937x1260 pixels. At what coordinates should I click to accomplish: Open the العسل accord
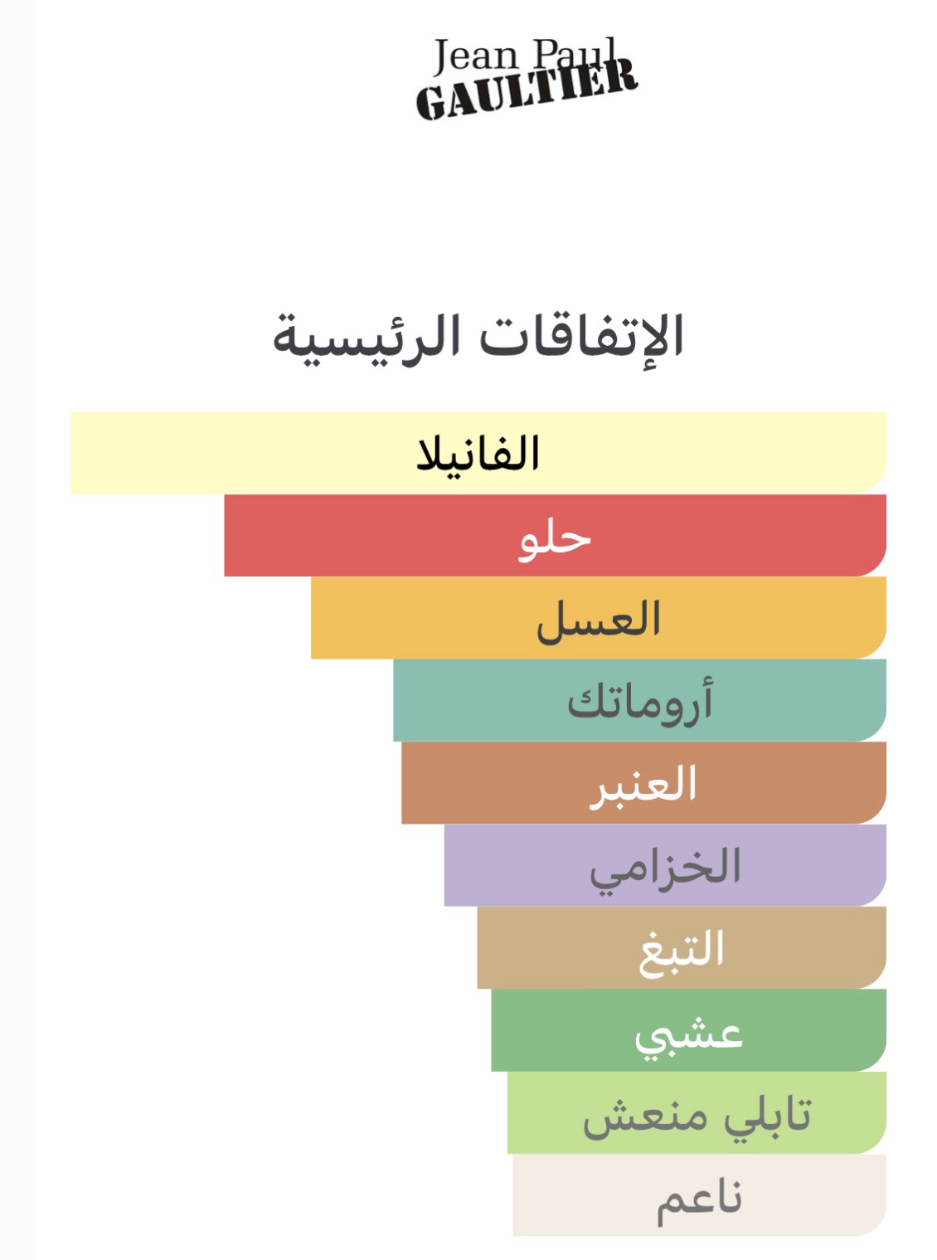[598, 618]
